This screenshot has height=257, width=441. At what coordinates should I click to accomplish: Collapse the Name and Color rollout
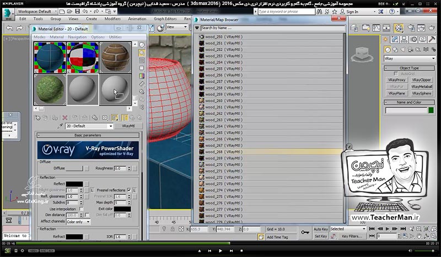click(409, 102)
